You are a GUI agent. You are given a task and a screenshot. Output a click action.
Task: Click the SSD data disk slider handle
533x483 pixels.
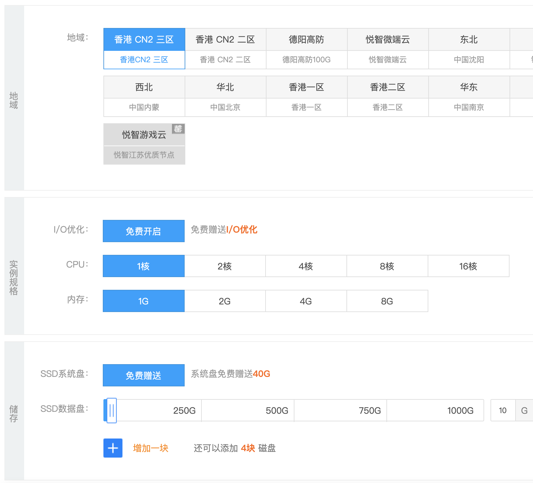click(112, 411)
